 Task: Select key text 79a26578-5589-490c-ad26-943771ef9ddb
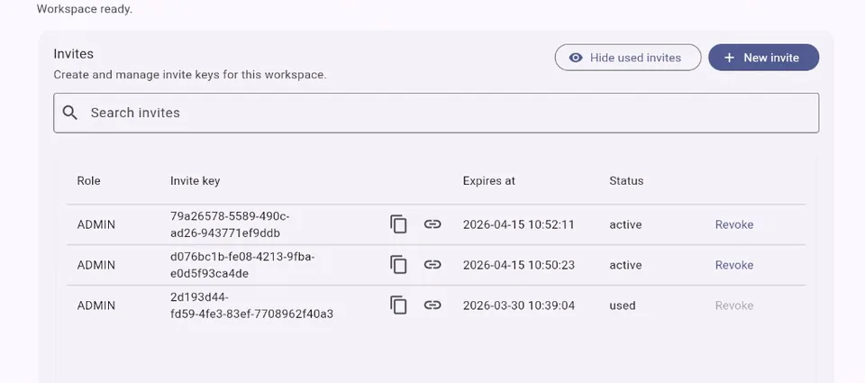point(230,224)
